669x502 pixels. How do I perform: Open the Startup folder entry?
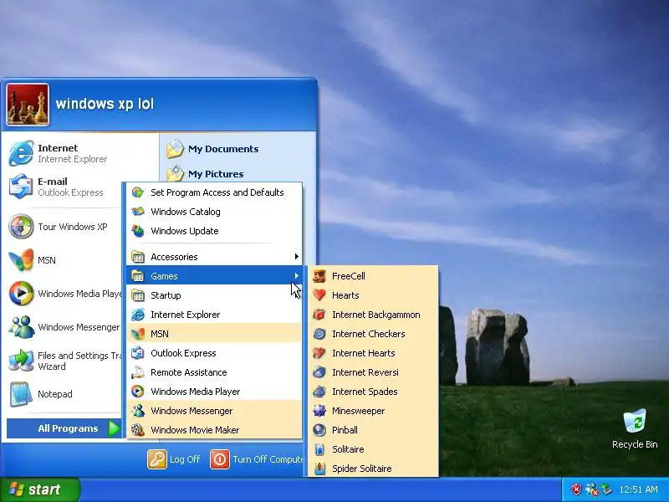(x=214, y=295)
